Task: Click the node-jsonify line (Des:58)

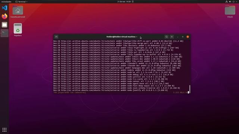Action: click(x=111, y=90)
